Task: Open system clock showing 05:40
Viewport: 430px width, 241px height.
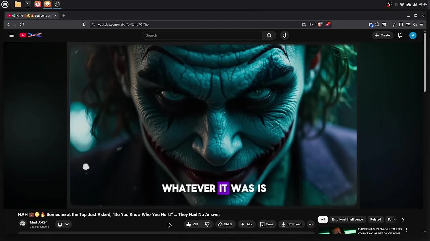Action: pos(423,4)
